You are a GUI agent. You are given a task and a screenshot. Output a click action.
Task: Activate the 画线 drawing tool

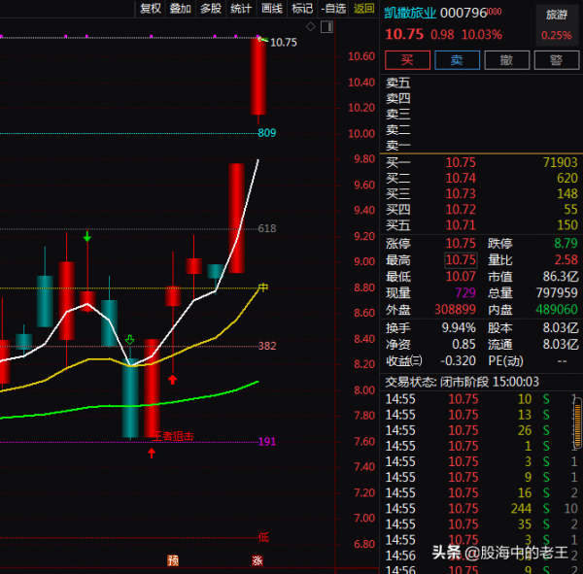click(272, 8)
